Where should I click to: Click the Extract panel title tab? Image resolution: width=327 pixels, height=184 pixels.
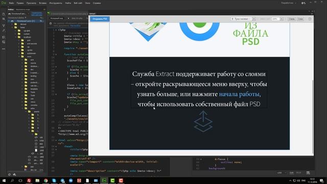[92, 14]
